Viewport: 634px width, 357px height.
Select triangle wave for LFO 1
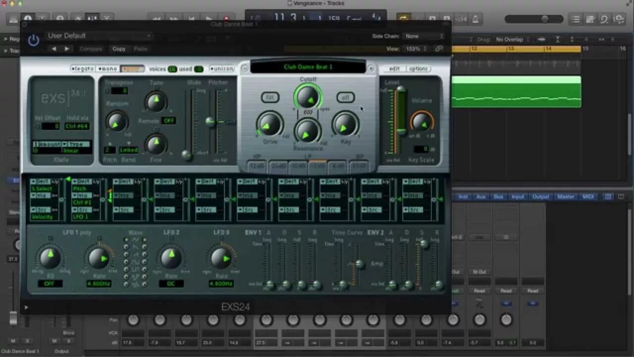[126, 239]
